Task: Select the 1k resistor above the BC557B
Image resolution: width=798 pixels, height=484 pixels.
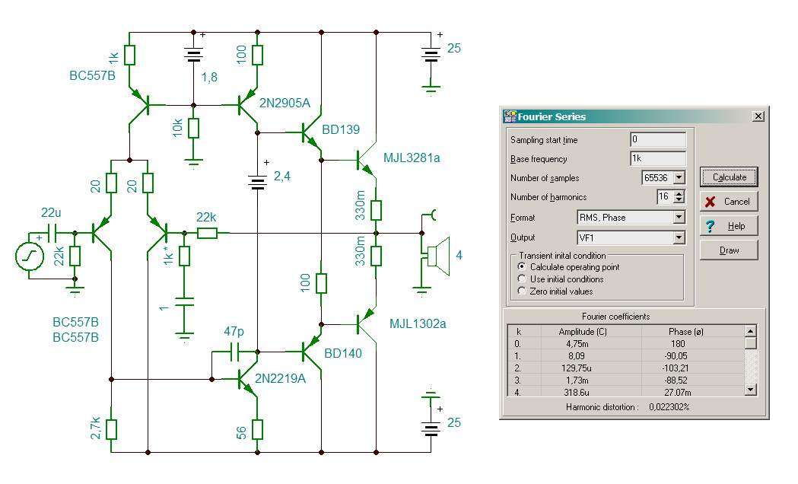Action: 130,55
